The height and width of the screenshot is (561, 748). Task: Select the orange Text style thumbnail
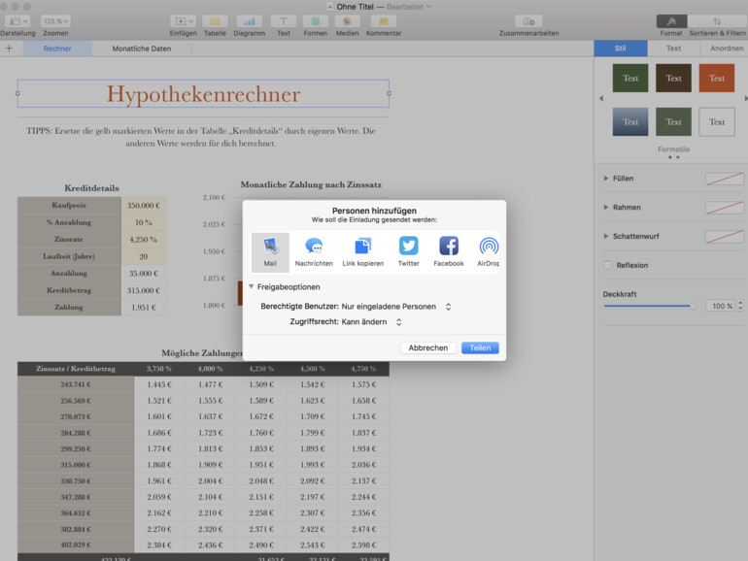[x=716, y=79]
